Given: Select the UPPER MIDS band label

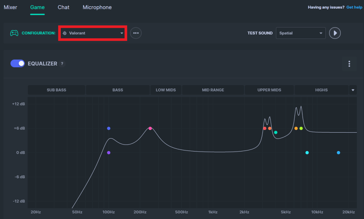Looking at the screenshot, I should [x=269, y=90].
